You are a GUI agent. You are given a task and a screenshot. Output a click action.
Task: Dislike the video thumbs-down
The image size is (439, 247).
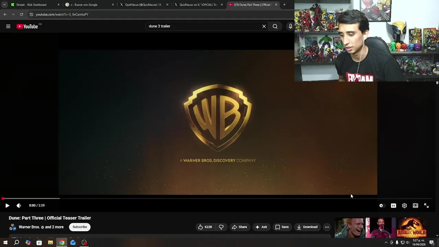[x=221, y=227]
